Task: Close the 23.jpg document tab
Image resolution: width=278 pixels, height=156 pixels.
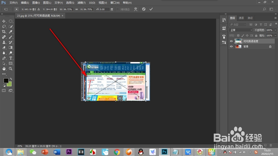Action: [62, 16]
